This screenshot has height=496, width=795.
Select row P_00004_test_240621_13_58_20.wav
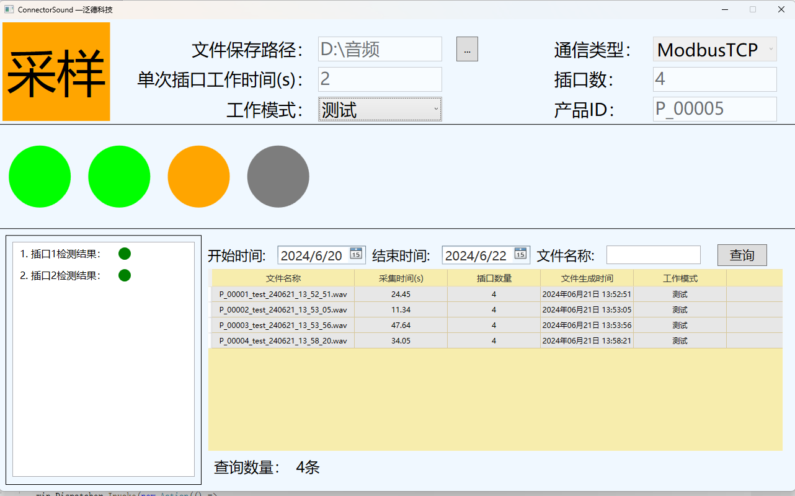(495, 341)
